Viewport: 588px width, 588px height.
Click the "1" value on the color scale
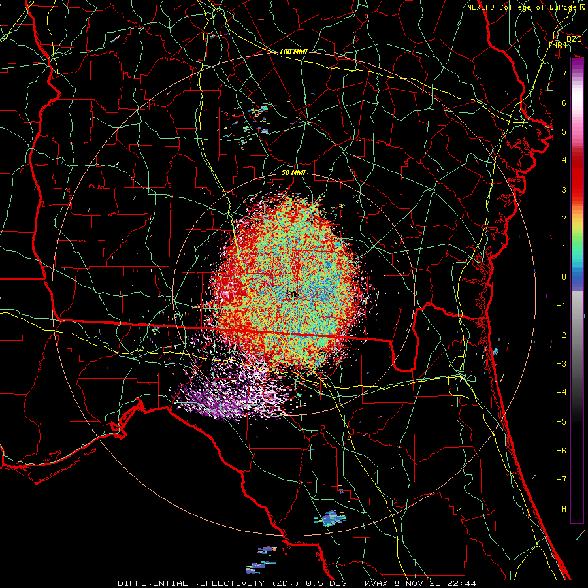click(x=564, y=248)
